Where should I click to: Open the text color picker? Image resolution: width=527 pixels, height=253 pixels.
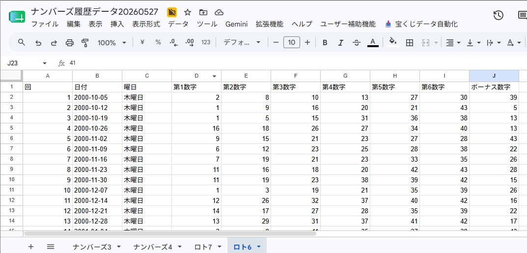pyautogui.click(x=373, y=42)
